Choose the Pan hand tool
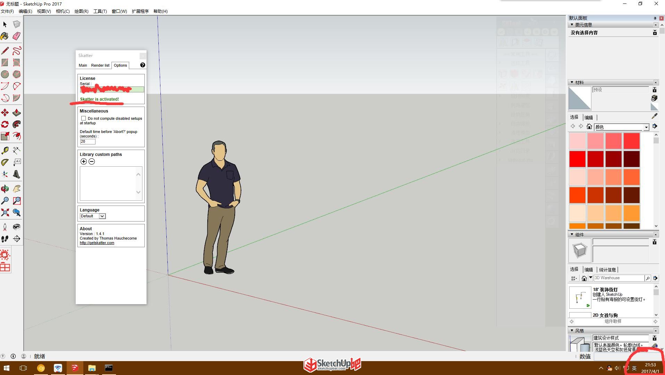 pos(16,189)
